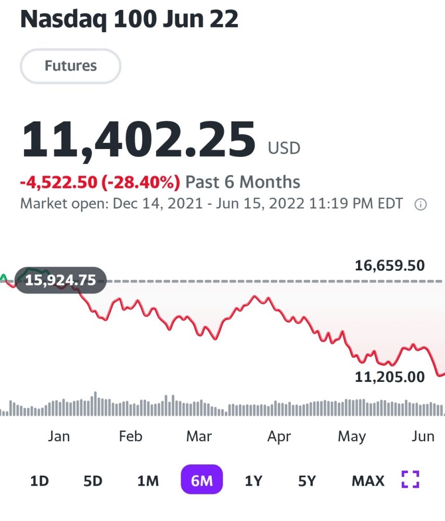This screenshot has height=521, width=445.
Task: Click the info icon beside the timestamp
Action: click(x=420, y=205)
